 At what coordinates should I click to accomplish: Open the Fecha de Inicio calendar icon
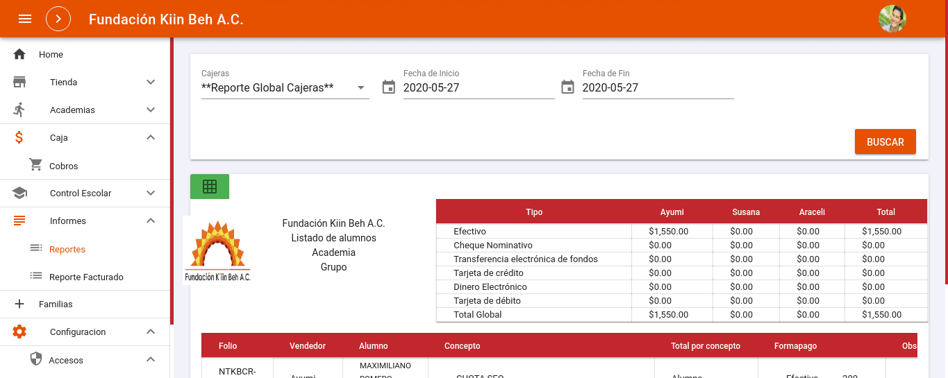(x=389, y=87)
